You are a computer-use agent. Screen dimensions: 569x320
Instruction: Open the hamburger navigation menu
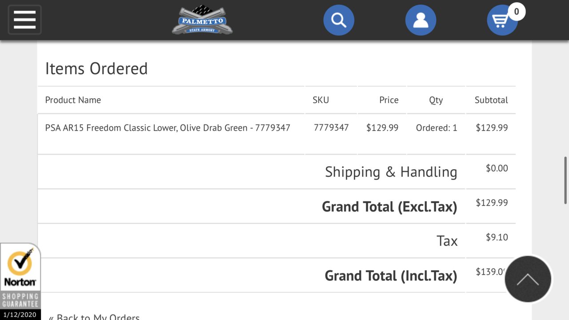(24, 20)
